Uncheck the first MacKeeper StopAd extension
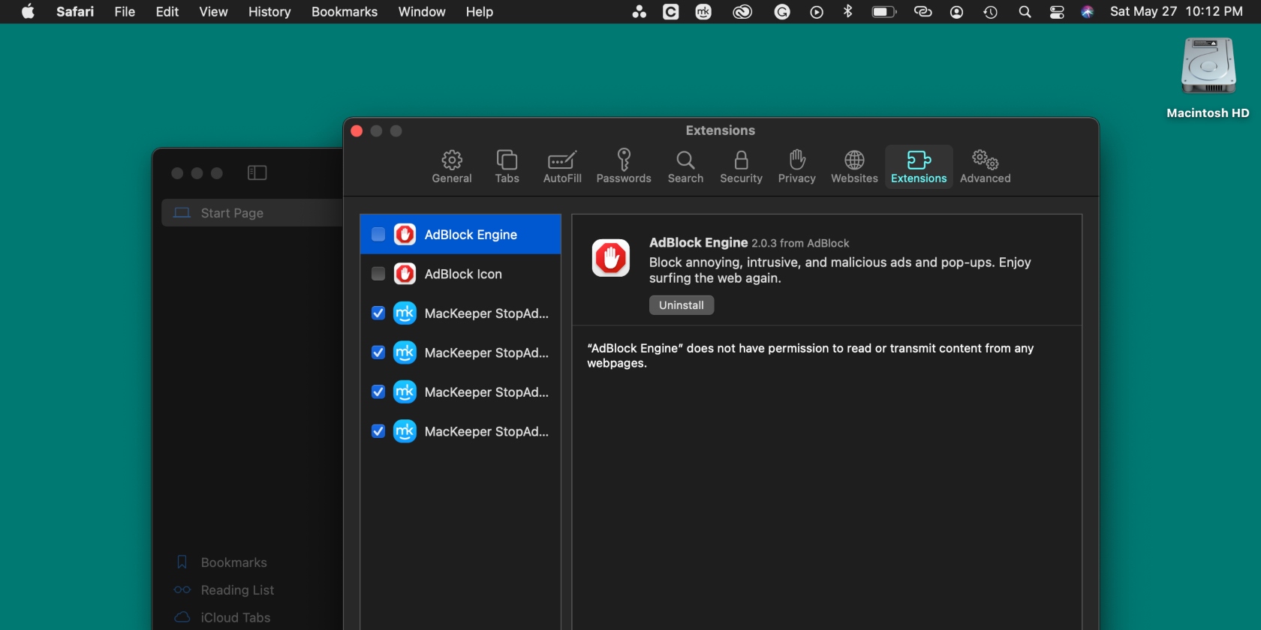This screenshot has height=630, width=1261. 378,313
